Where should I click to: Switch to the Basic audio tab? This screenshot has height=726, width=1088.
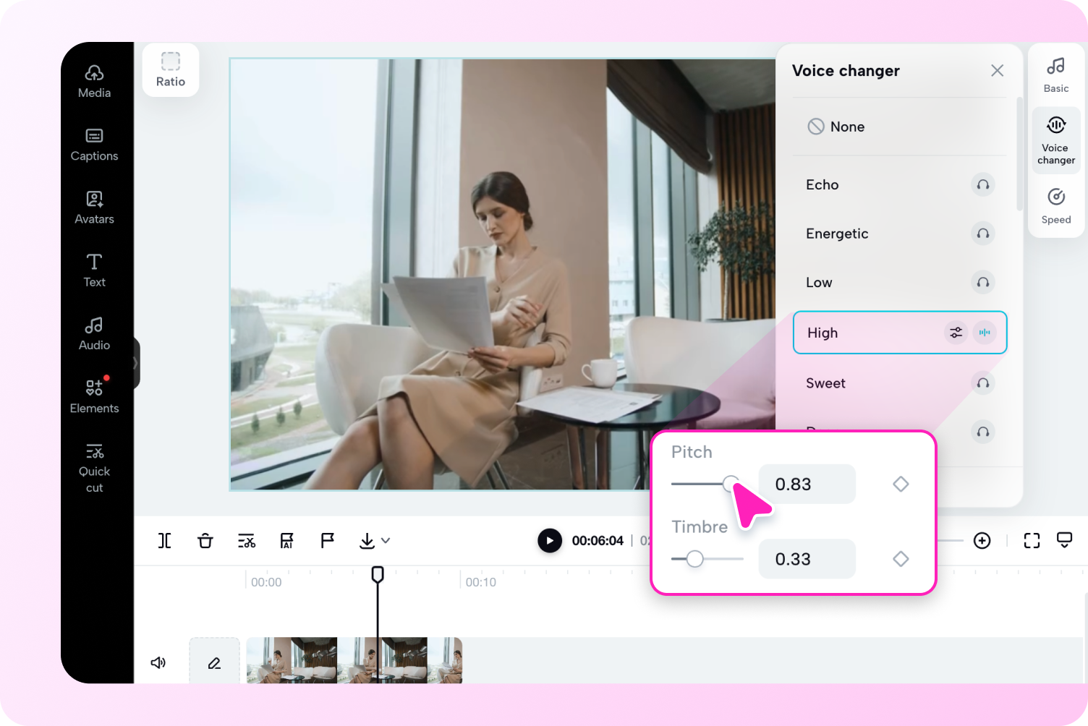pos(1055,74)
